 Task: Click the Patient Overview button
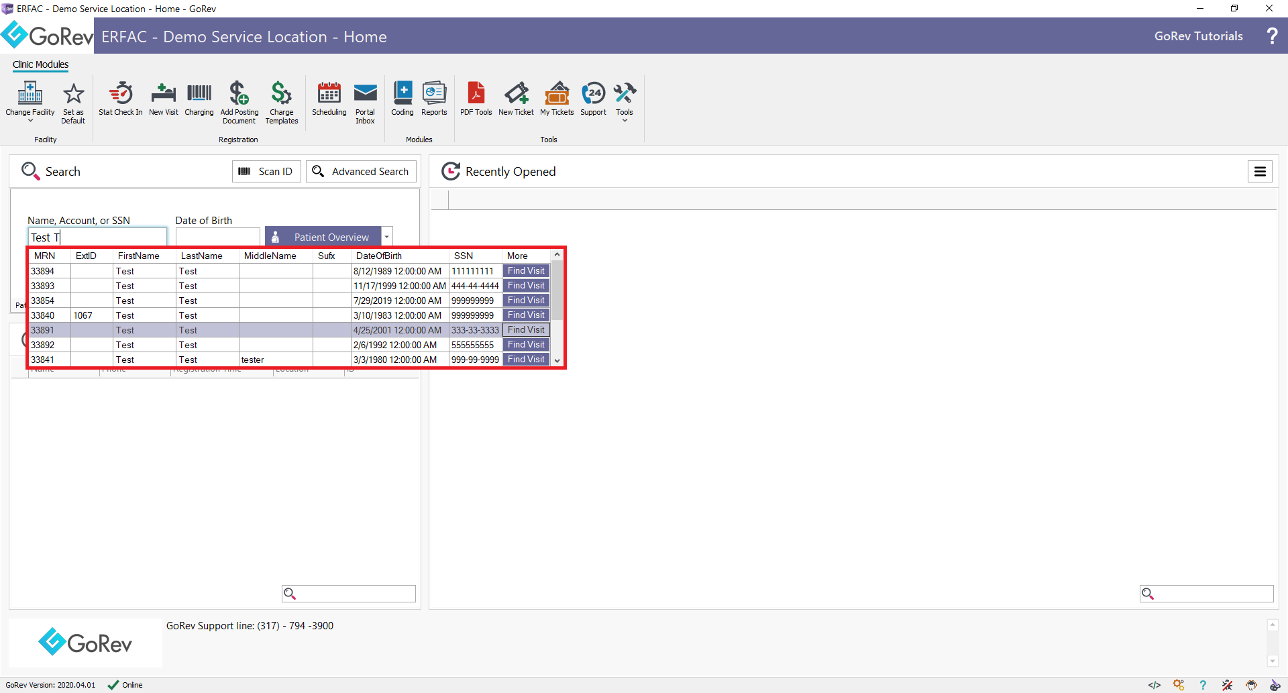[323, 237]
